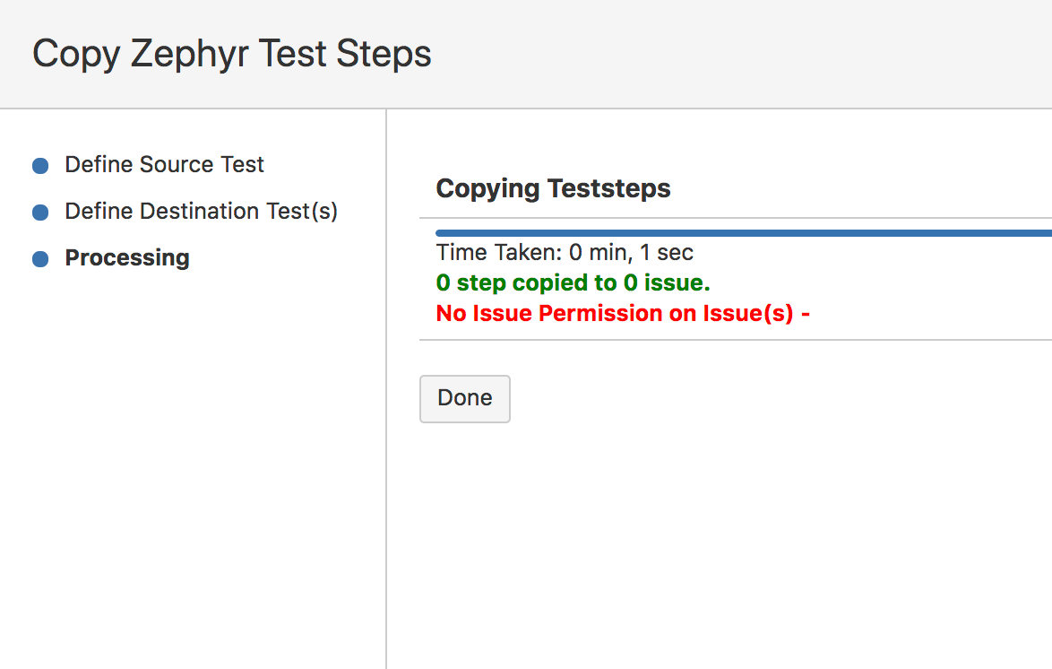Select the Define Source Test step
The image size is (1052, 669).
click(x=164, y=165)
